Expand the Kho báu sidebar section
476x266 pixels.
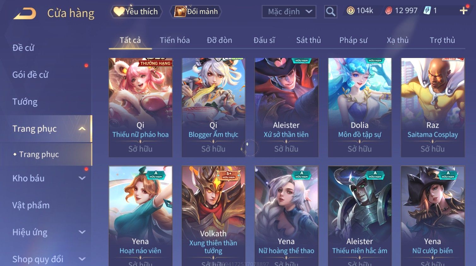82,178
